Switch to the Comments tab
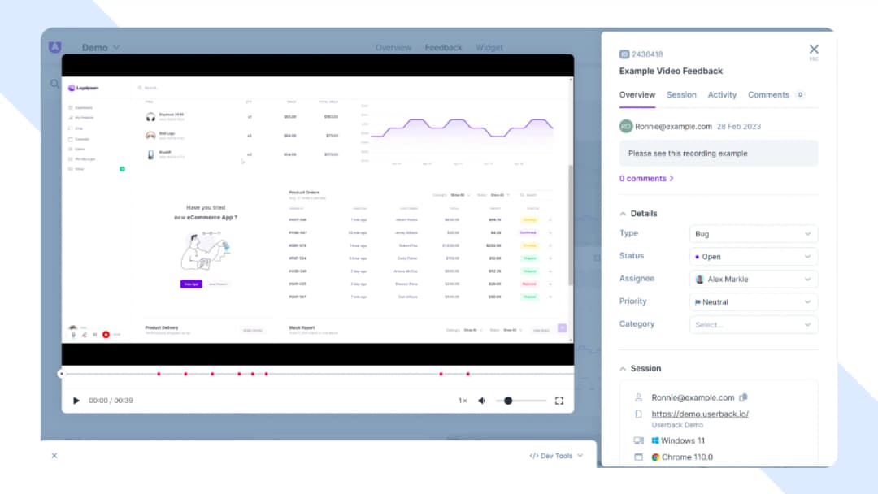Screen dimensions: 878x494 [x=768, y=94]
